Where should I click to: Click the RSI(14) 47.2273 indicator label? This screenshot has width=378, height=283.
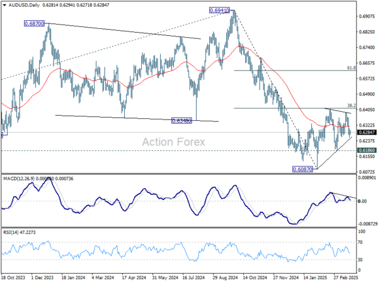pyautogui.click(x=20, y=233)
